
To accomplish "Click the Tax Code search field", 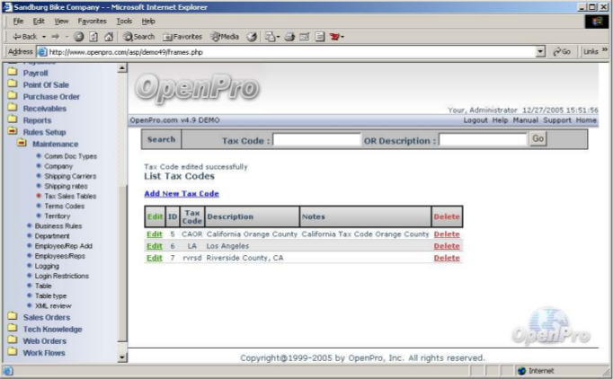I will [x=315, y=140].
